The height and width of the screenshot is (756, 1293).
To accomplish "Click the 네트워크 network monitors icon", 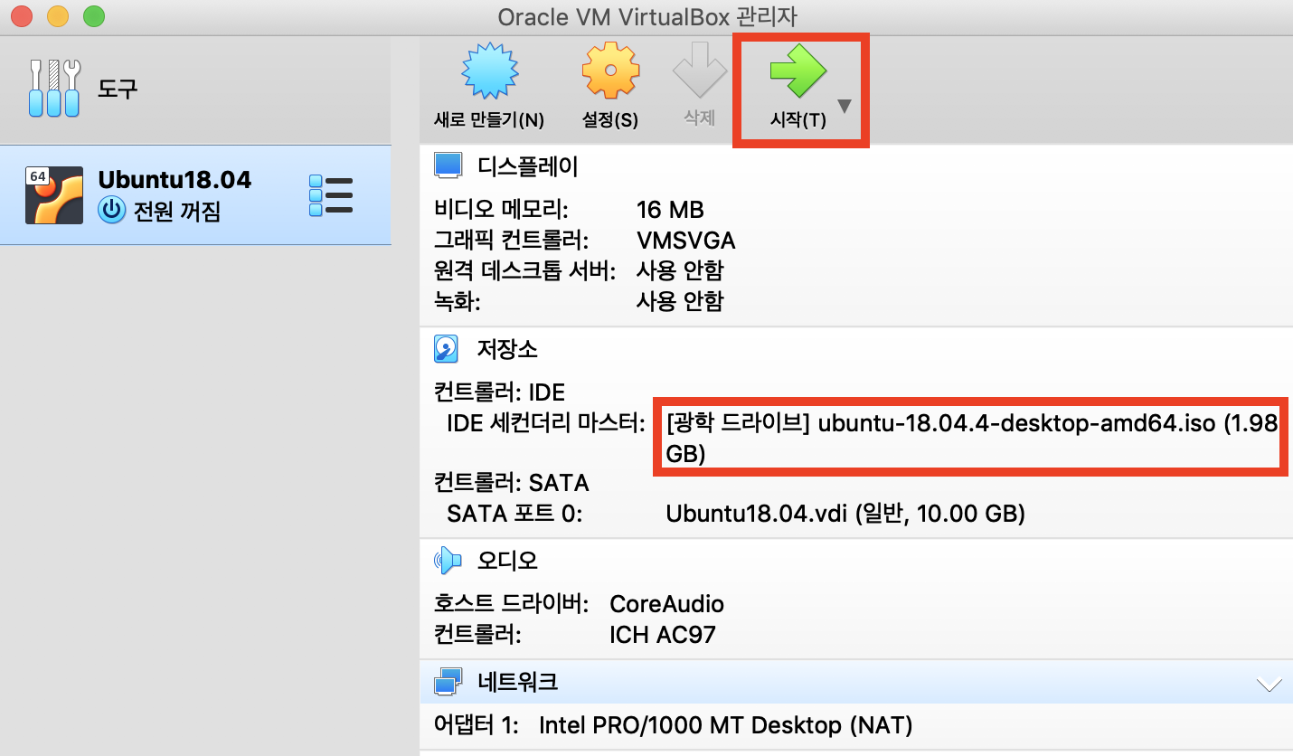I will tap(448, 682).
